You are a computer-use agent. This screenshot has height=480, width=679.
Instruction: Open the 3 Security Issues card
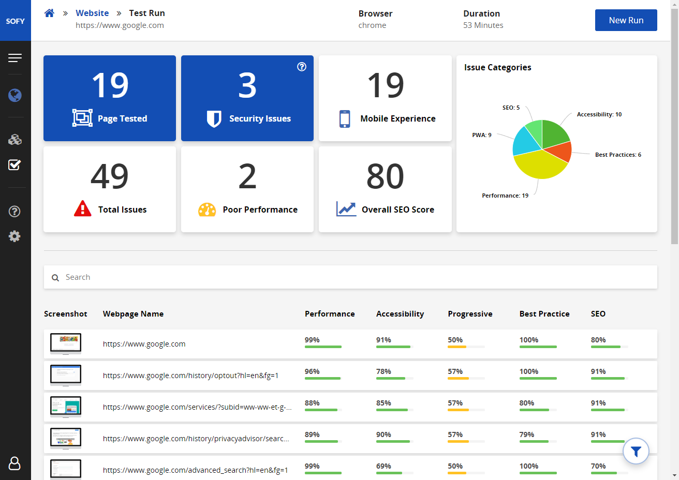point(247,98)
